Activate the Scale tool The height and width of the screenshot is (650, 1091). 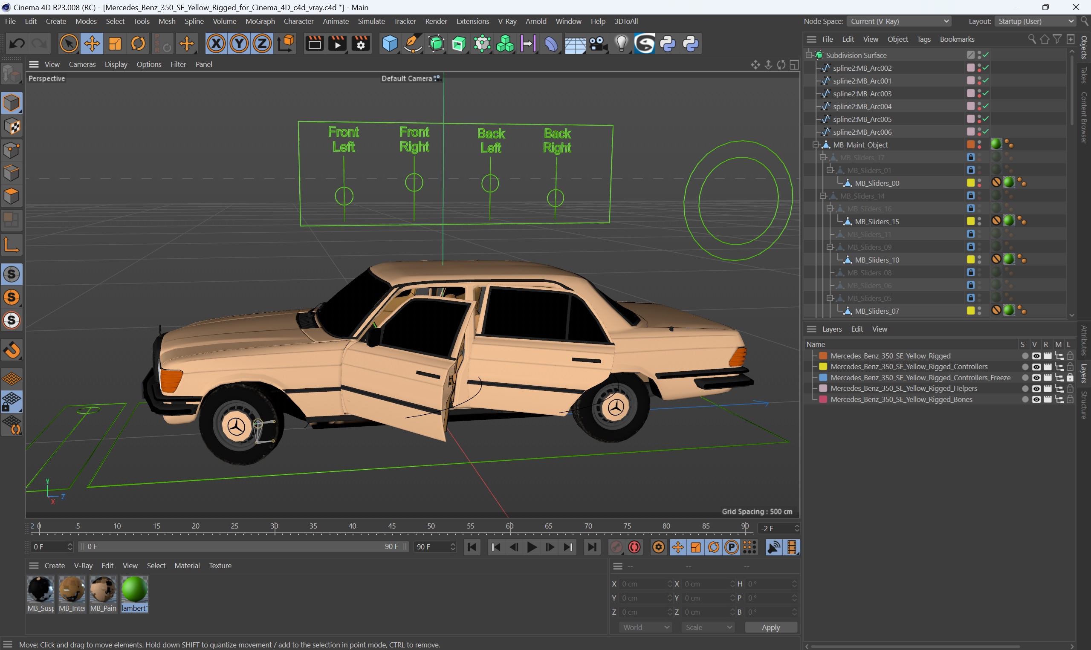click(115, 43)
